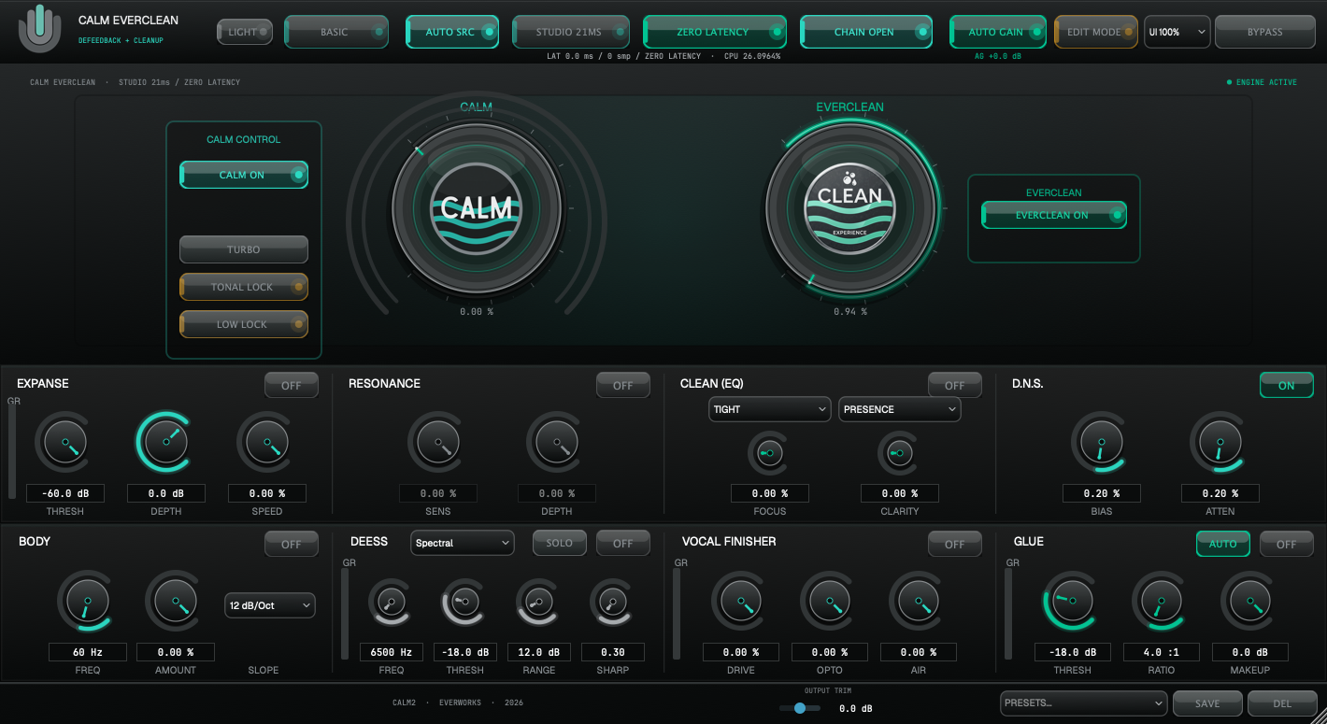This screenshot has height=724, width=1327.
Task: Select STUDIO 21MS mode
Action: coord(571,32)
